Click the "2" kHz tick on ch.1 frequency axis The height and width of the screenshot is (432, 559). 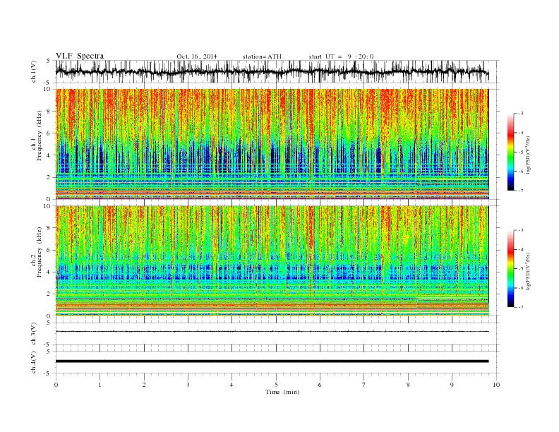pyautogui.click(x=49, y=177)
